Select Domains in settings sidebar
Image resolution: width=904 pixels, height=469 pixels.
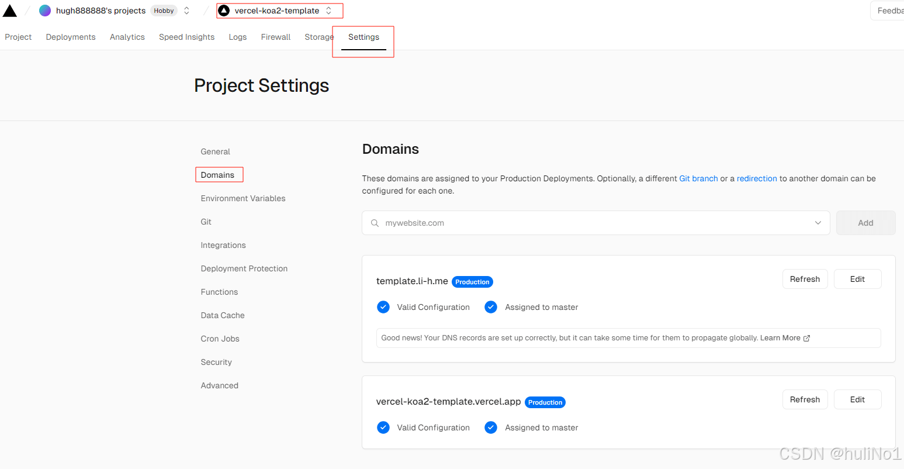(x=217, y=175)
